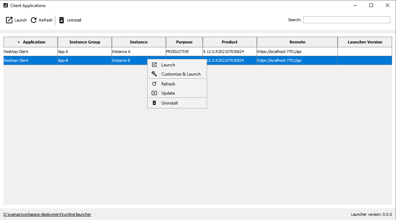Click the circular Refresh icon in the toolbar

[34, 20]
